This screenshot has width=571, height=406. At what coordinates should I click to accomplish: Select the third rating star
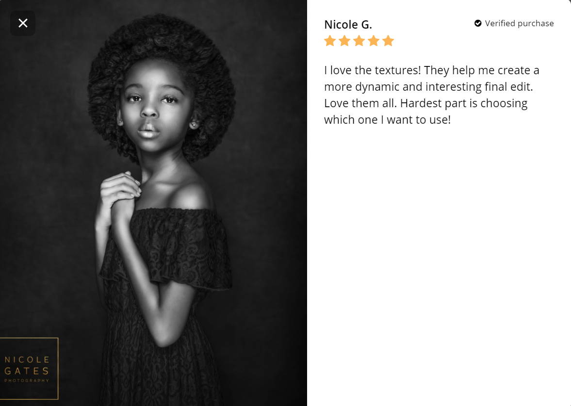(x=359, y=40)
